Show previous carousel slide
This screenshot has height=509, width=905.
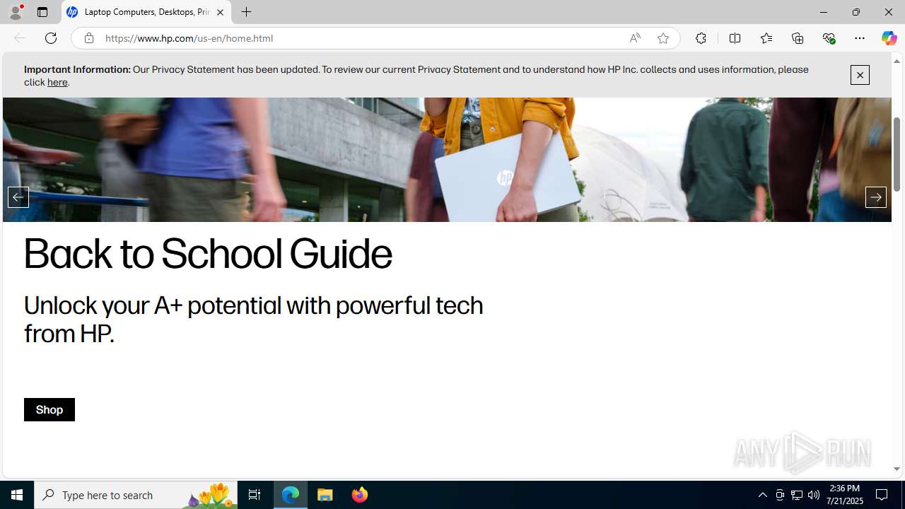point(18,197)
